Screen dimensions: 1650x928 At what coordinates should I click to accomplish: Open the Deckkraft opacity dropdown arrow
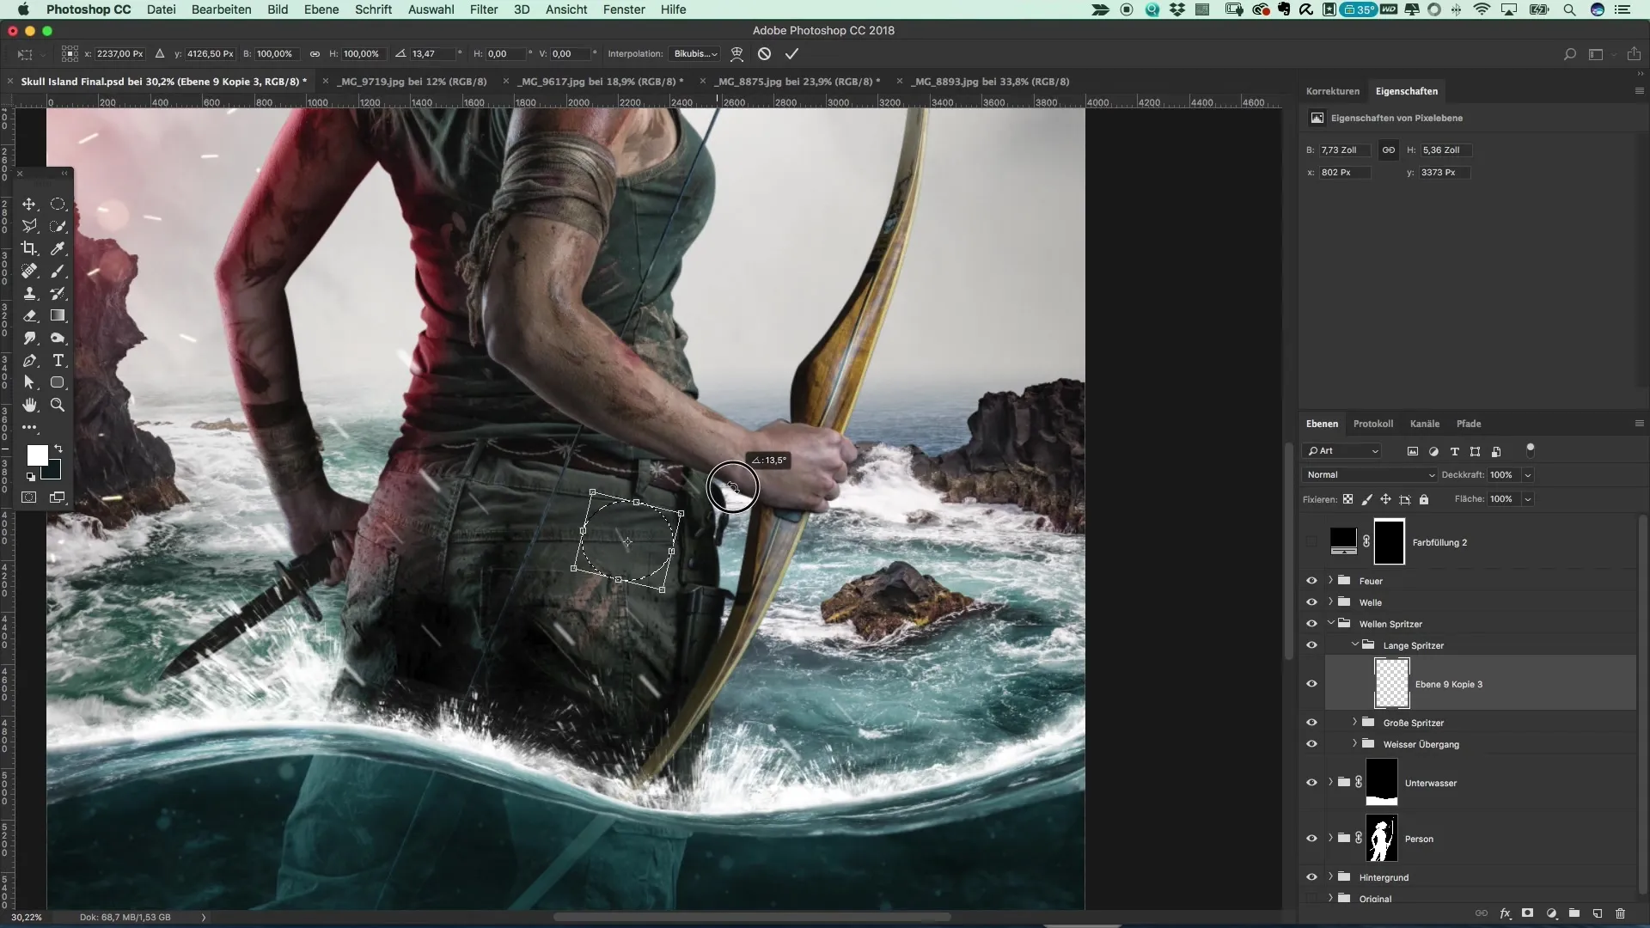click(1527, 475)
